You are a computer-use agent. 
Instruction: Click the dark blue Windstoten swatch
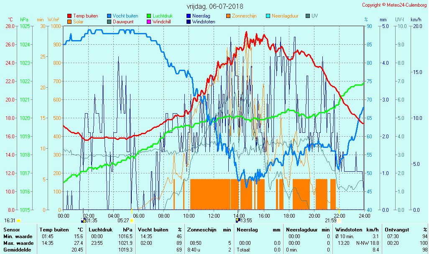[x=189, y=21]
